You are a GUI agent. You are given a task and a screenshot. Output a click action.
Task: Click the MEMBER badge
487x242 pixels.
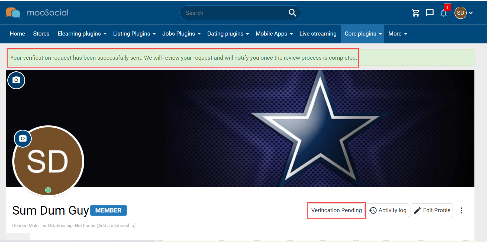108,211
